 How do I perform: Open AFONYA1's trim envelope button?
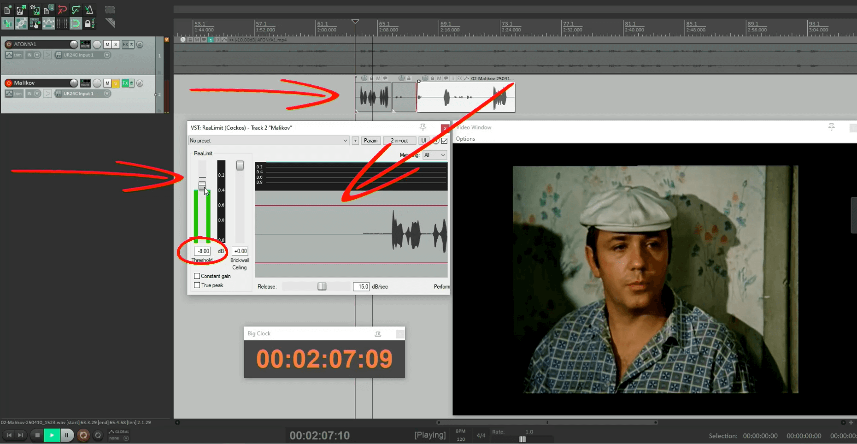(14, 55)
